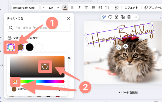Viewport: 162px width, 102px height.
Task: Increase font size with plus button
Action: click(x=58, y=8)
